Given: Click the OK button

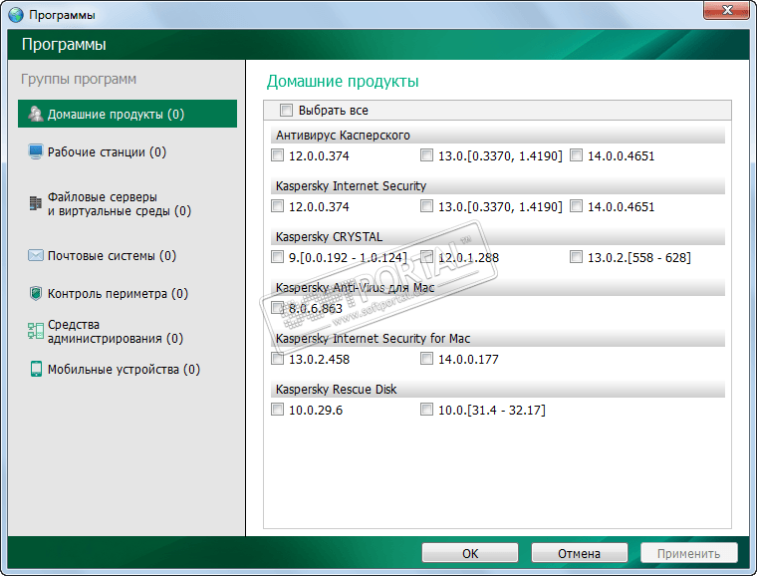Looking at the screenshot, I should tap(470, 553).
